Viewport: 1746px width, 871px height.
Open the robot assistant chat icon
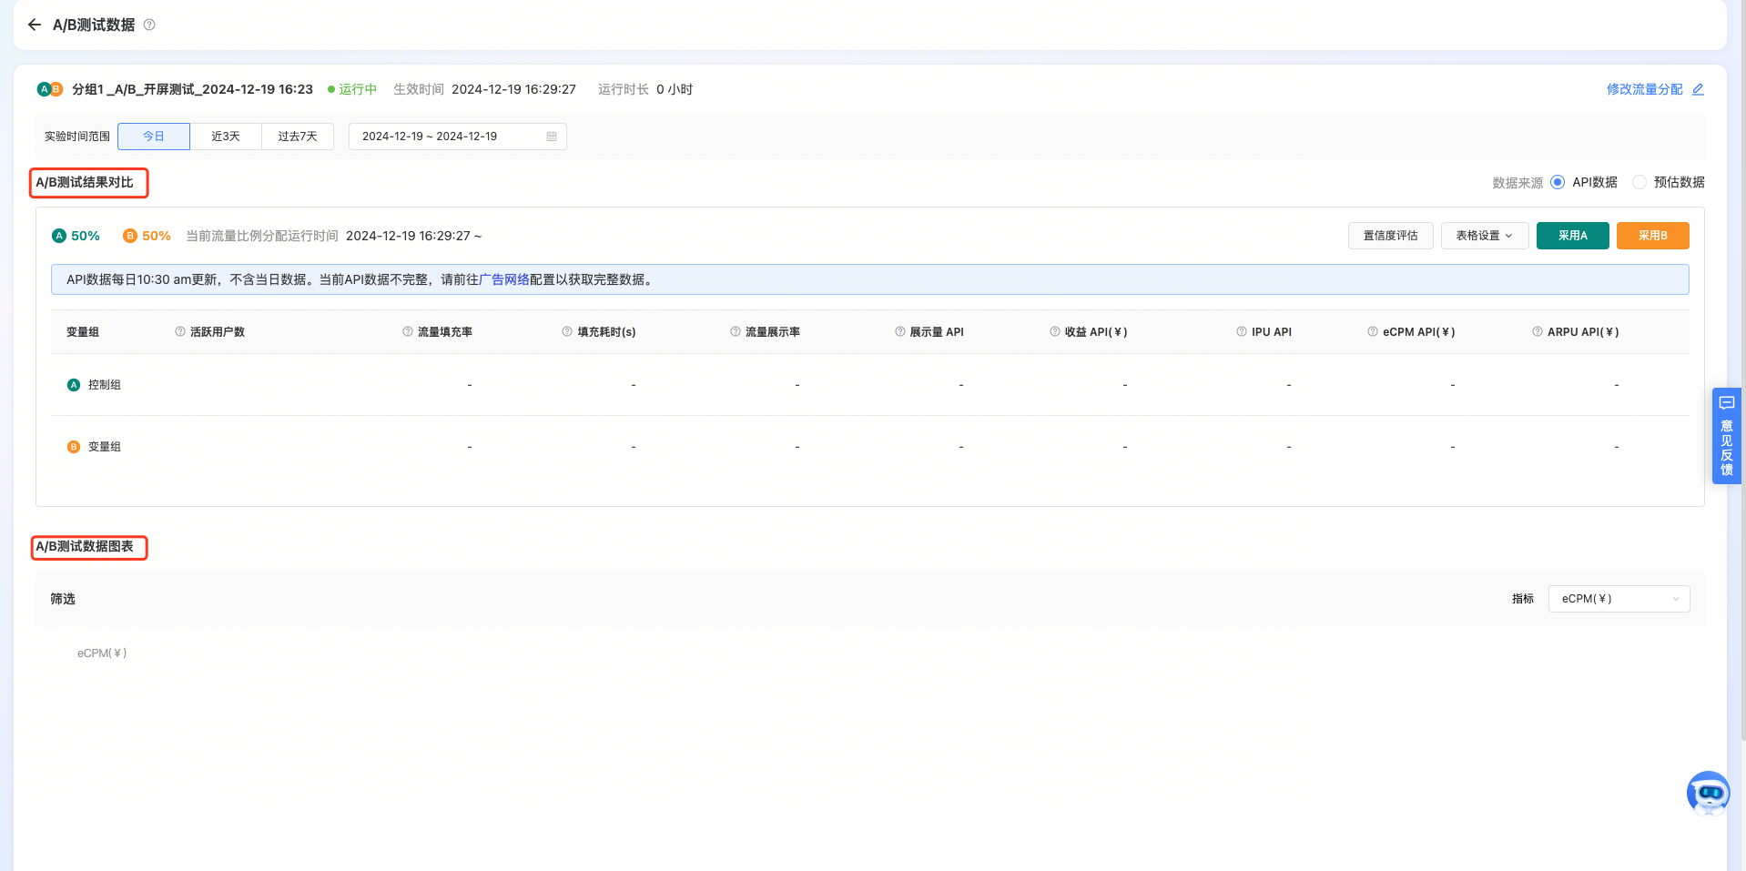1708,794
